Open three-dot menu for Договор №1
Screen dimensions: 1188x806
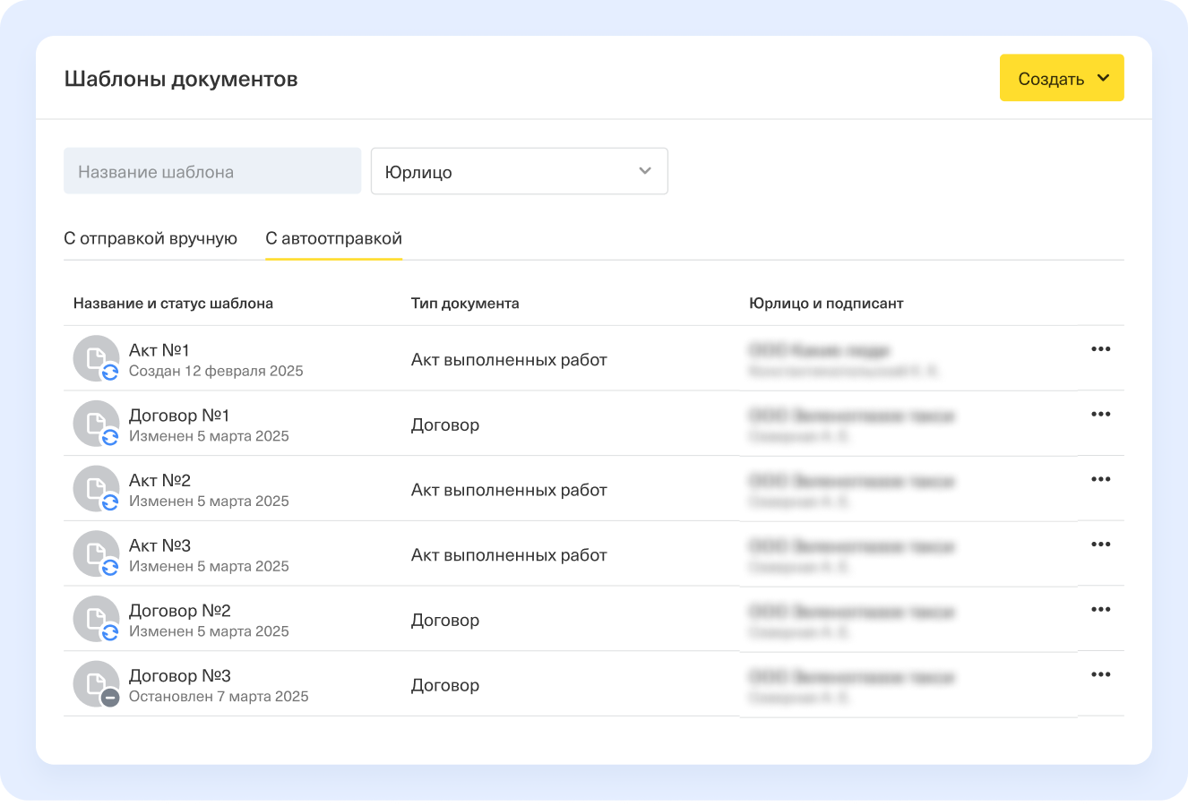point(1100,415)
